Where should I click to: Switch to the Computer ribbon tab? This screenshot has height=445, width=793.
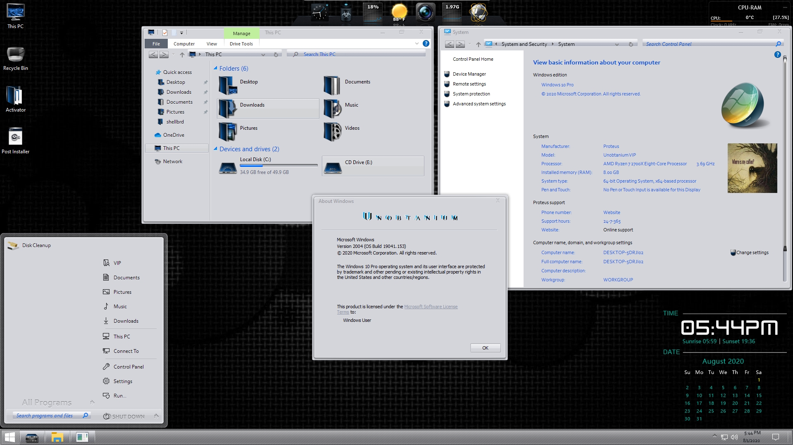point(184,44)
